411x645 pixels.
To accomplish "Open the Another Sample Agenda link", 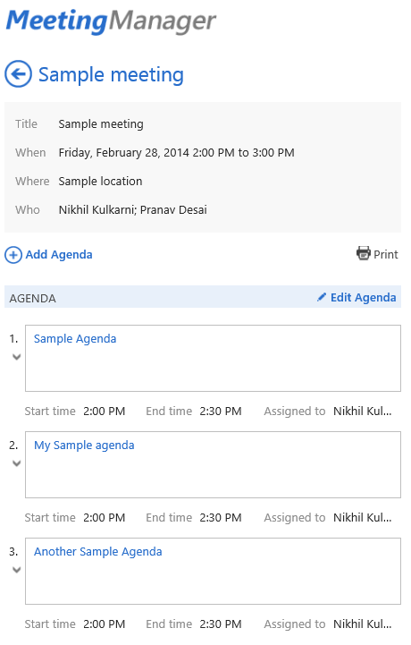I will tap(97, 552).
